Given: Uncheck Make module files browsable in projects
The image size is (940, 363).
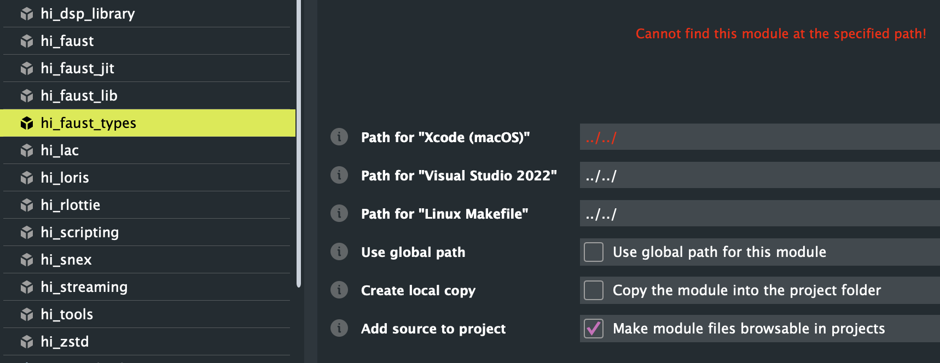Looking at the screenshot, I should coord(593,329).
